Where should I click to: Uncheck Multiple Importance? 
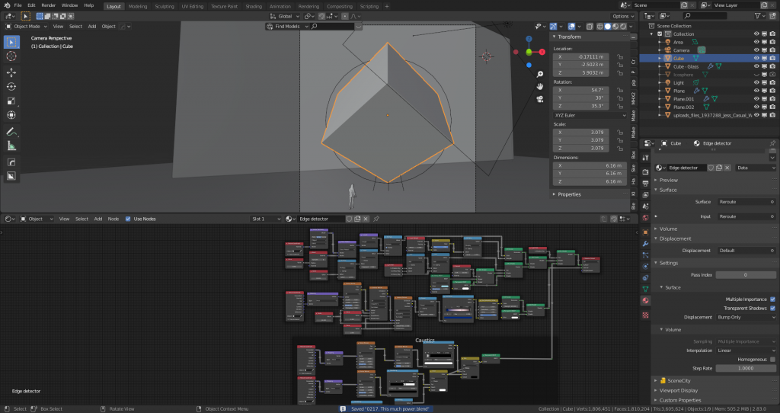772,299
